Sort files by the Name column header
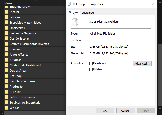Screen dimensions: 162x115 [x=8, y=3]
